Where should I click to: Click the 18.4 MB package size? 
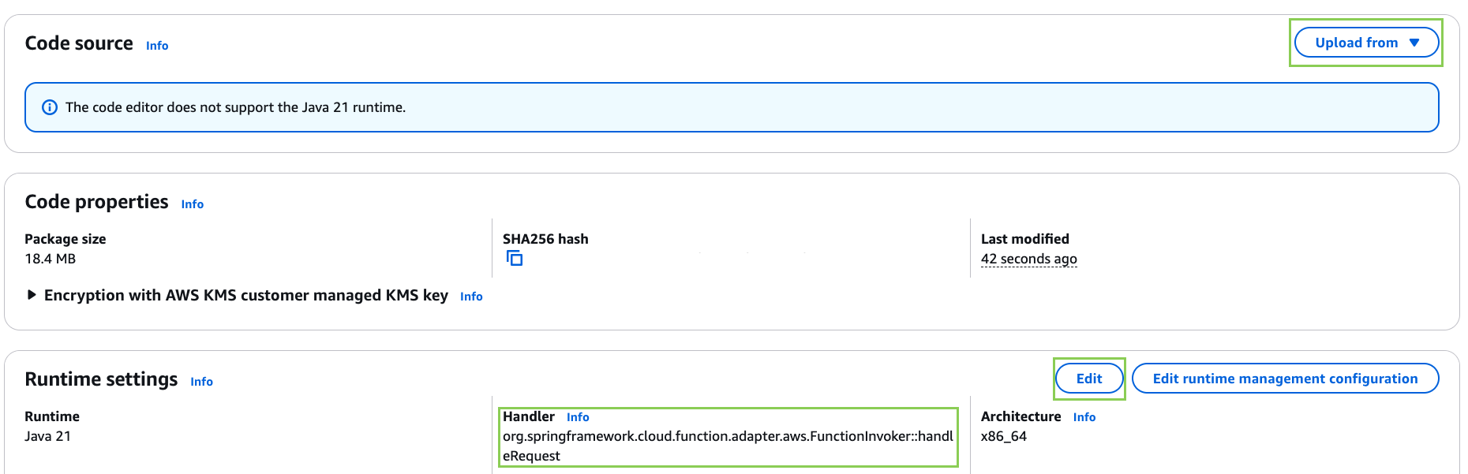click(50, 259)
